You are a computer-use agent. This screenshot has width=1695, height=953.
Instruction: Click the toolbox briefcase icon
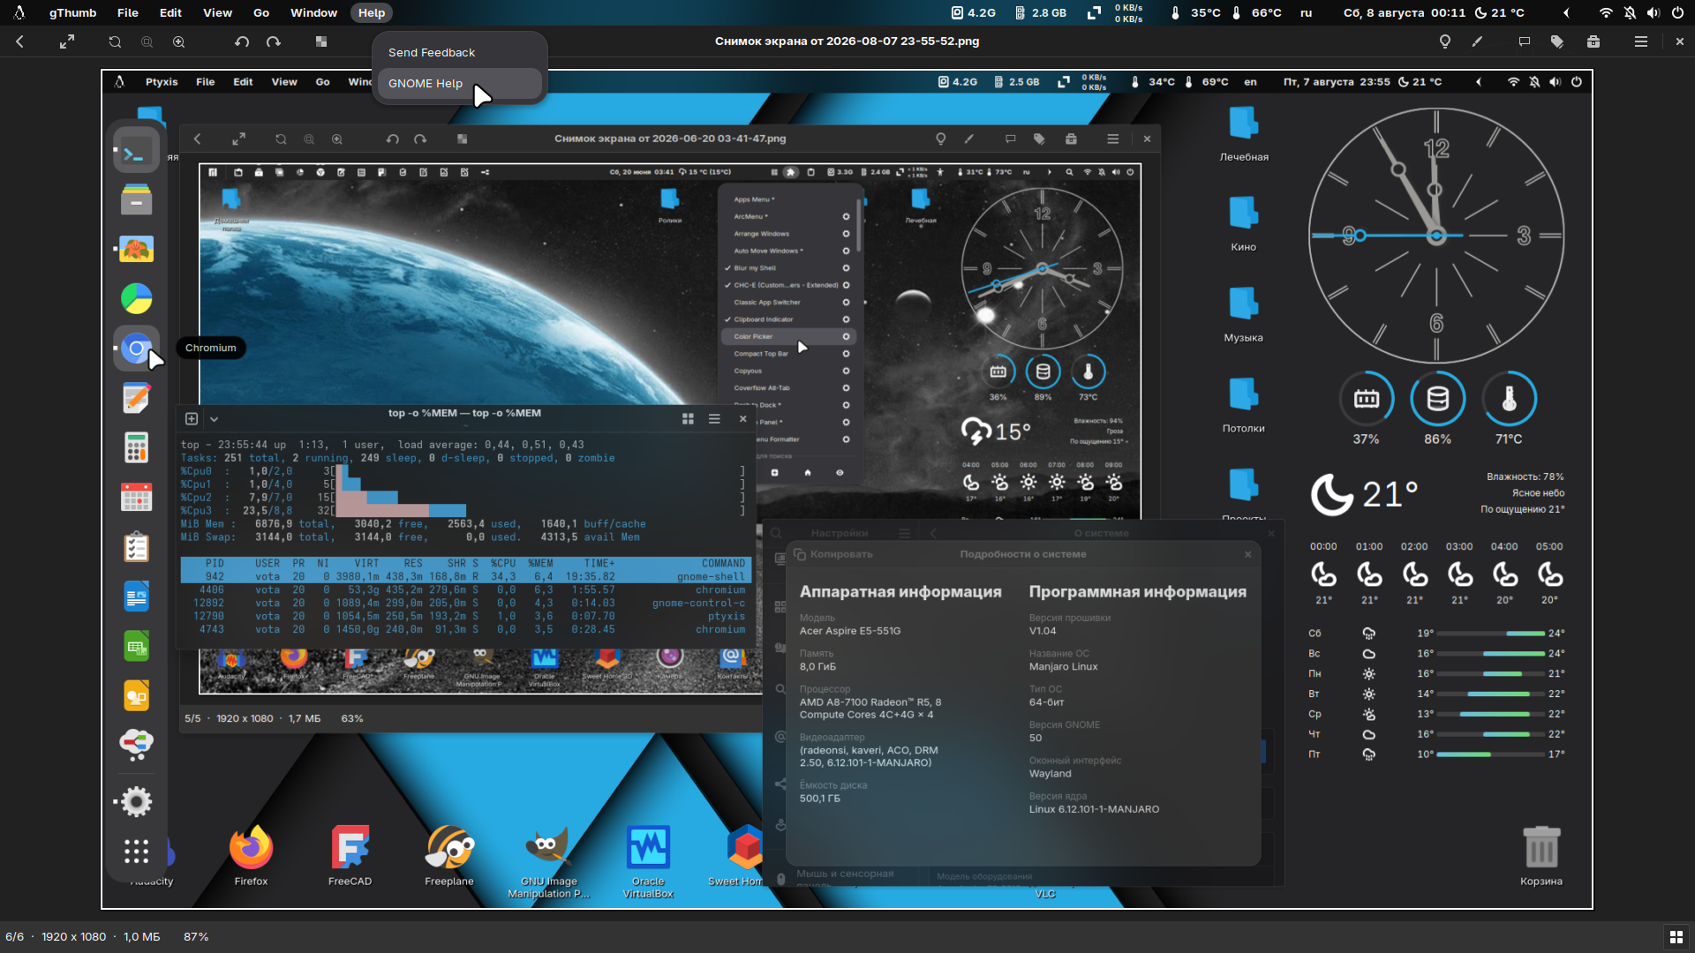[x=1593, y=41]
